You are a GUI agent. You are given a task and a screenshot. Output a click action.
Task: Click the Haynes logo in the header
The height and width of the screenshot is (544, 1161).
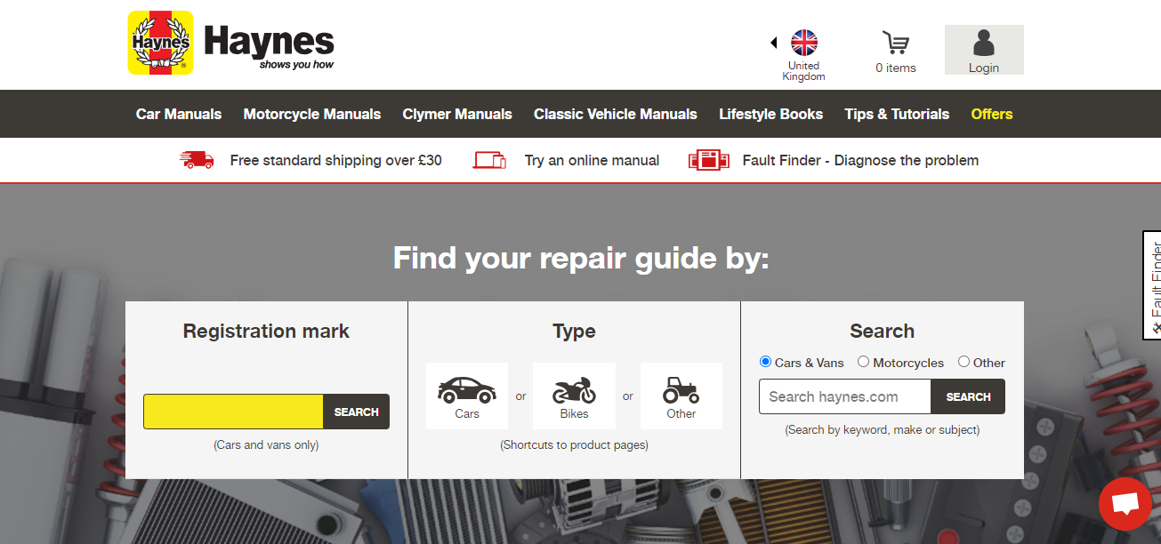pos(231,43)
